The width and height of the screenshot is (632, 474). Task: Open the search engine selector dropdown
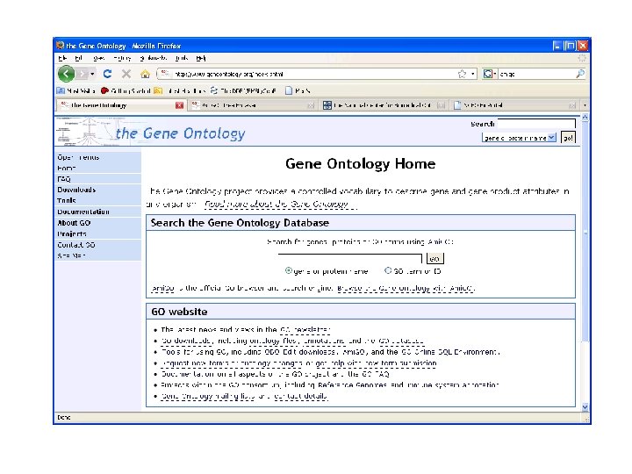point(490,74)
